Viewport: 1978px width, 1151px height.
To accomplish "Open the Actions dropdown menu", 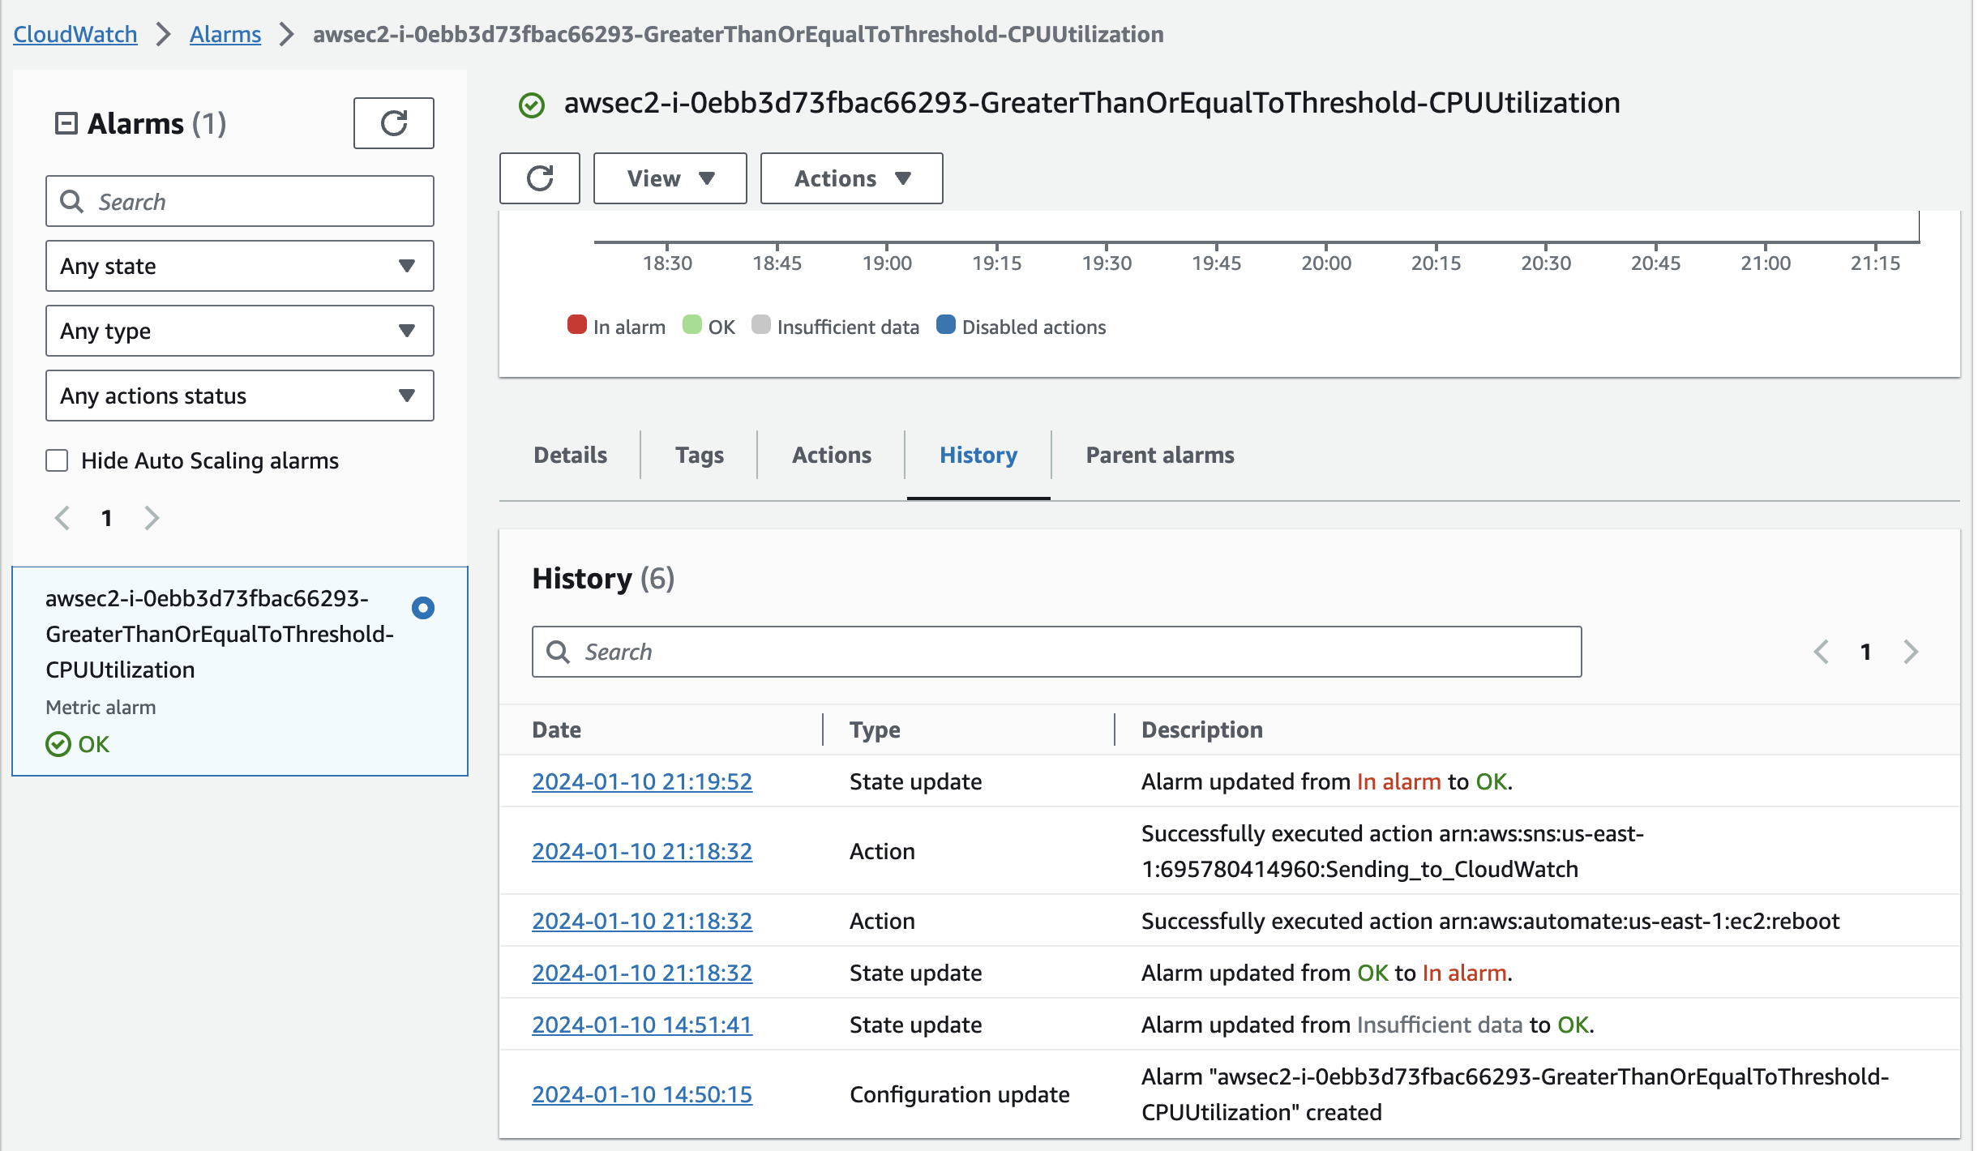I will tap(851, 178).
